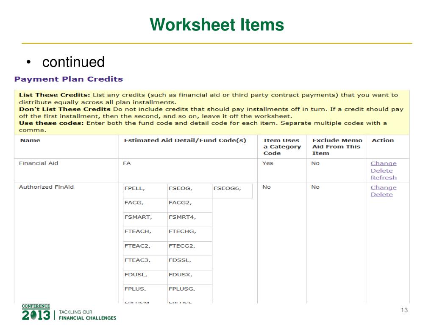Viewport: 434px width, 325px height.
Task: Click Delete link for Financial Aid row
Action: 381,171
